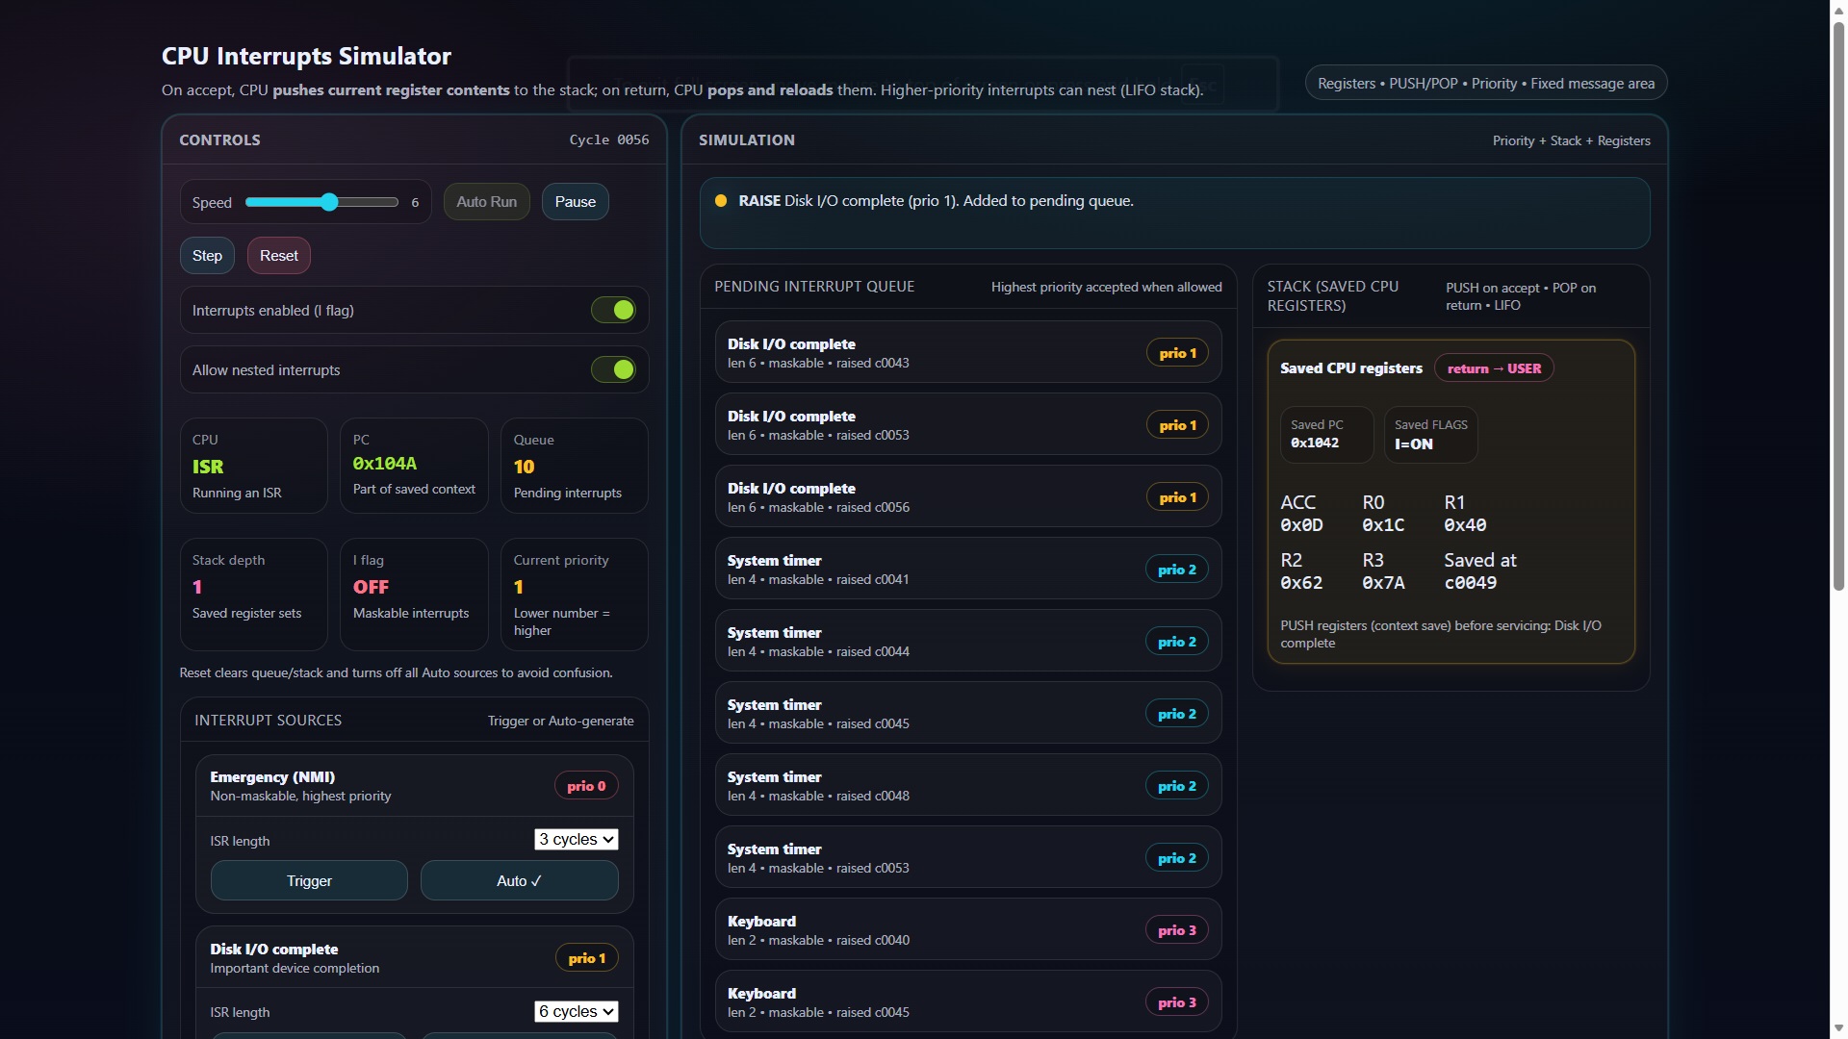Screen dimensions: 1848x1039
Task: Open Emergency ISR length 3 cycles dropdown
Action: 576,839
